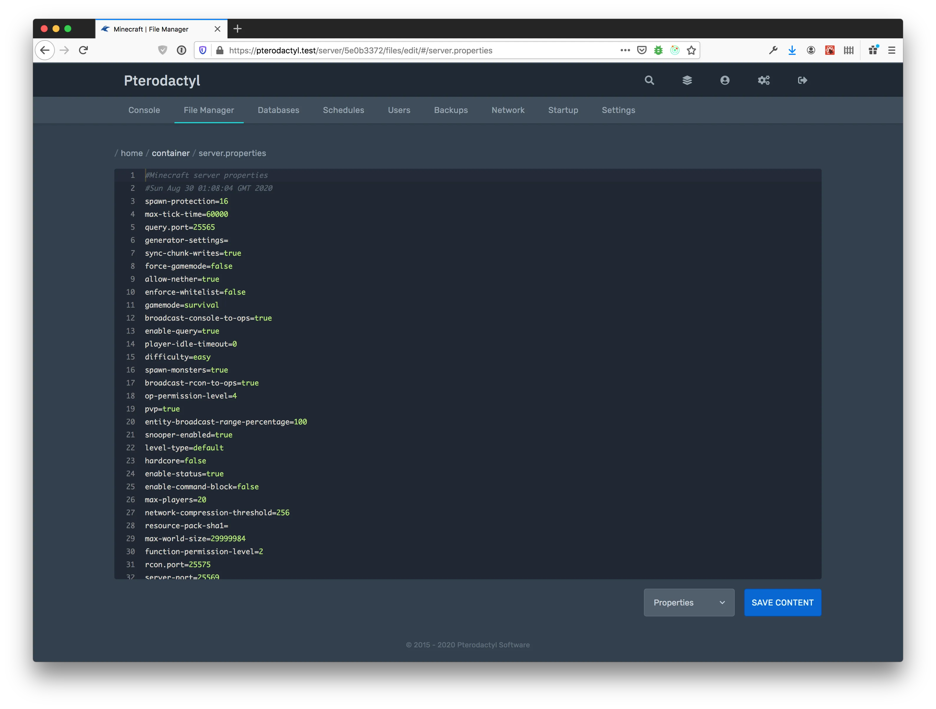936x709 pixels.
Task: Open the Properties file type dropdown
Action: pos(688,602)
